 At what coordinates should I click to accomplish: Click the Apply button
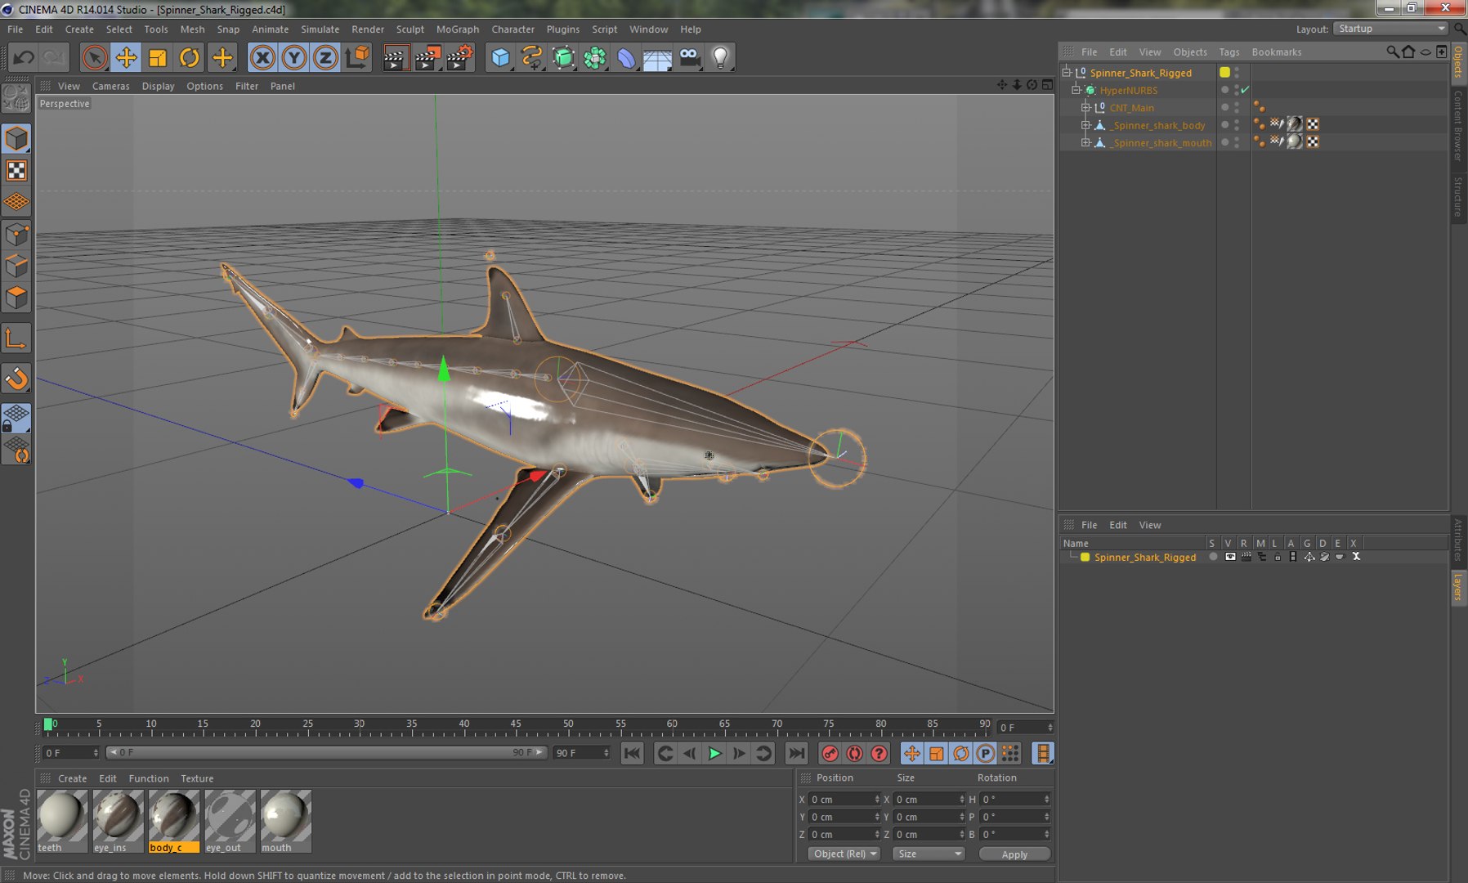[1014, 854]
